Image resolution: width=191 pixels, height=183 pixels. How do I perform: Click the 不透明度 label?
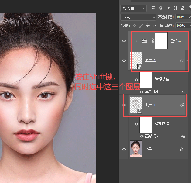(166, 17)
